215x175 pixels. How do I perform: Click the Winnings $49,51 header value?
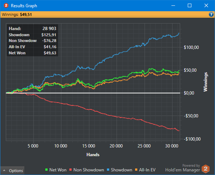click(x=26, y=14)
